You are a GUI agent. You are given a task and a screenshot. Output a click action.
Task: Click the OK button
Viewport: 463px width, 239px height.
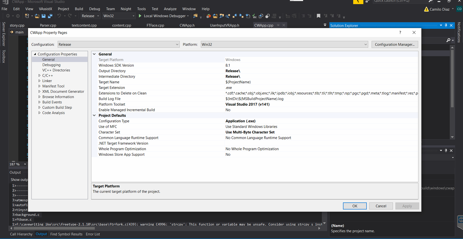tap(355, 206)
